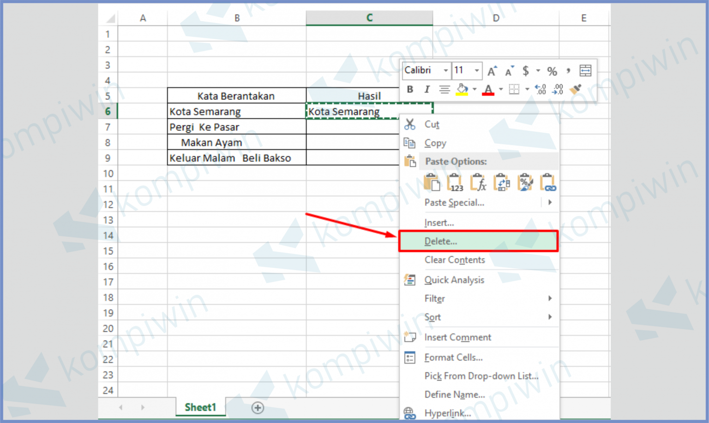709x423 pixels.
Task: Select the Transpose paste option icon
Action: [502, 182]
